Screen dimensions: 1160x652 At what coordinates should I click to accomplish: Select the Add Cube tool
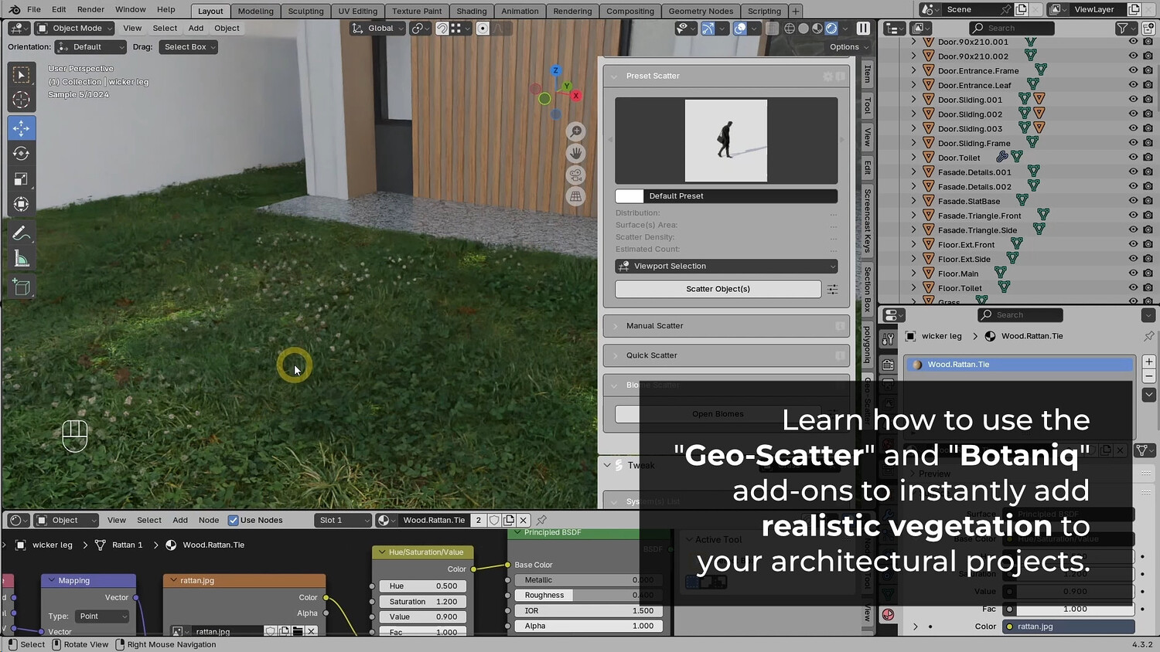coord(22,287)
